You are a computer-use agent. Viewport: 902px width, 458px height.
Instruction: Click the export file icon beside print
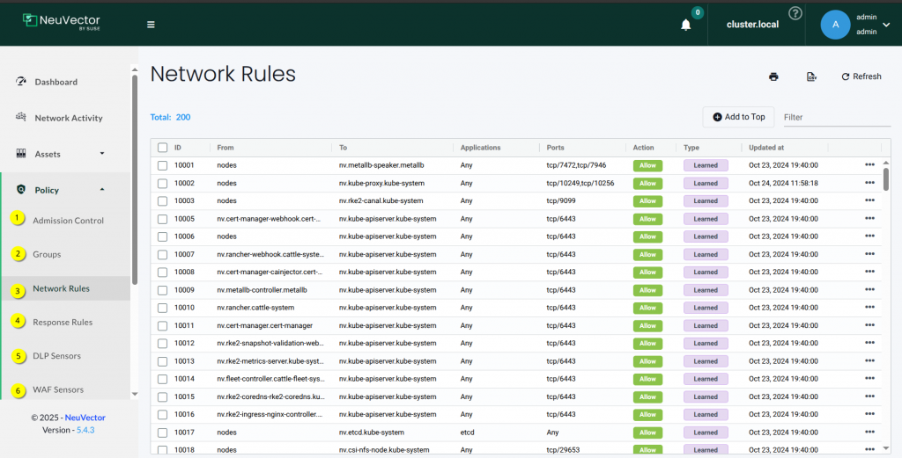(811, 76)
